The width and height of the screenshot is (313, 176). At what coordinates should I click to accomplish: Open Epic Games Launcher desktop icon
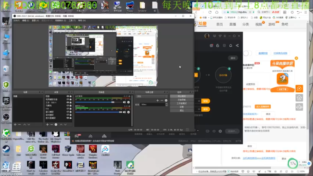tap(6, 104)
